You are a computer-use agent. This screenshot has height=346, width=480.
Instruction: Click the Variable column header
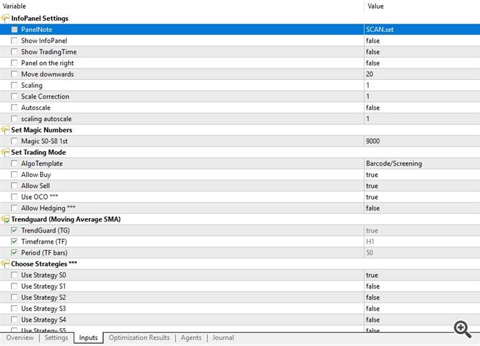click(x=14, y=6)
